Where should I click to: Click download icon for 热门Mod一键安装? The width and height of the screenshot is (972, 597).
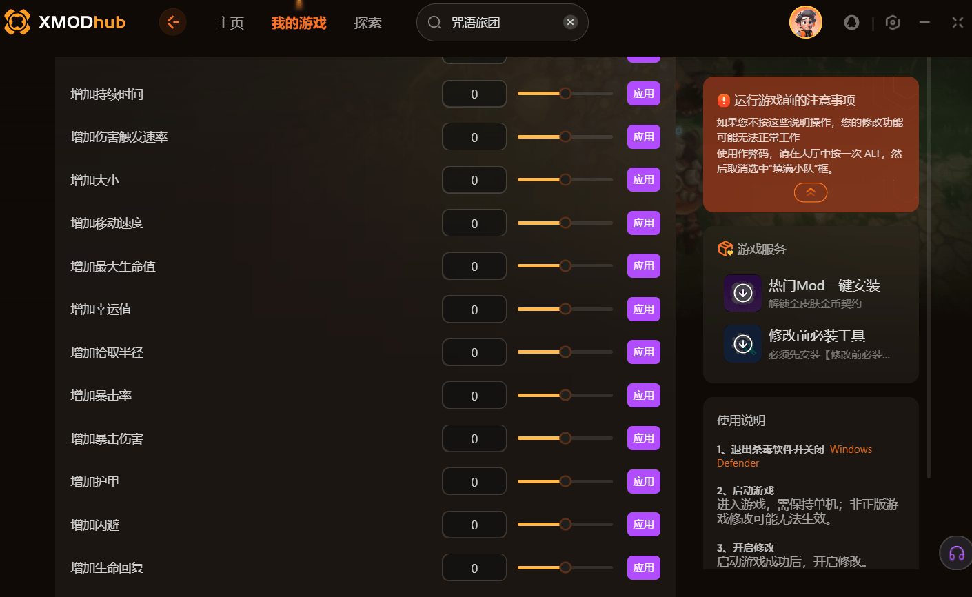(x=743, y=293)
